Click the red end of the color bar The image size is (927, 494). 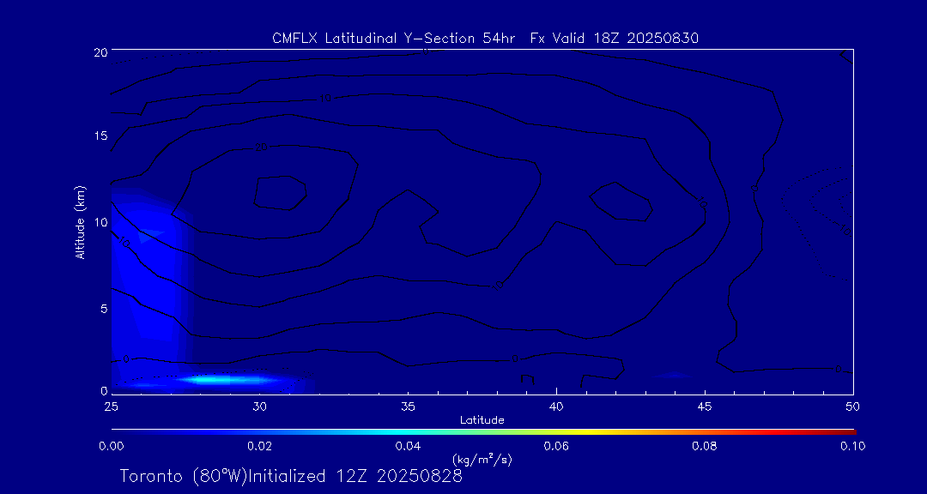[x=850, y=430]
